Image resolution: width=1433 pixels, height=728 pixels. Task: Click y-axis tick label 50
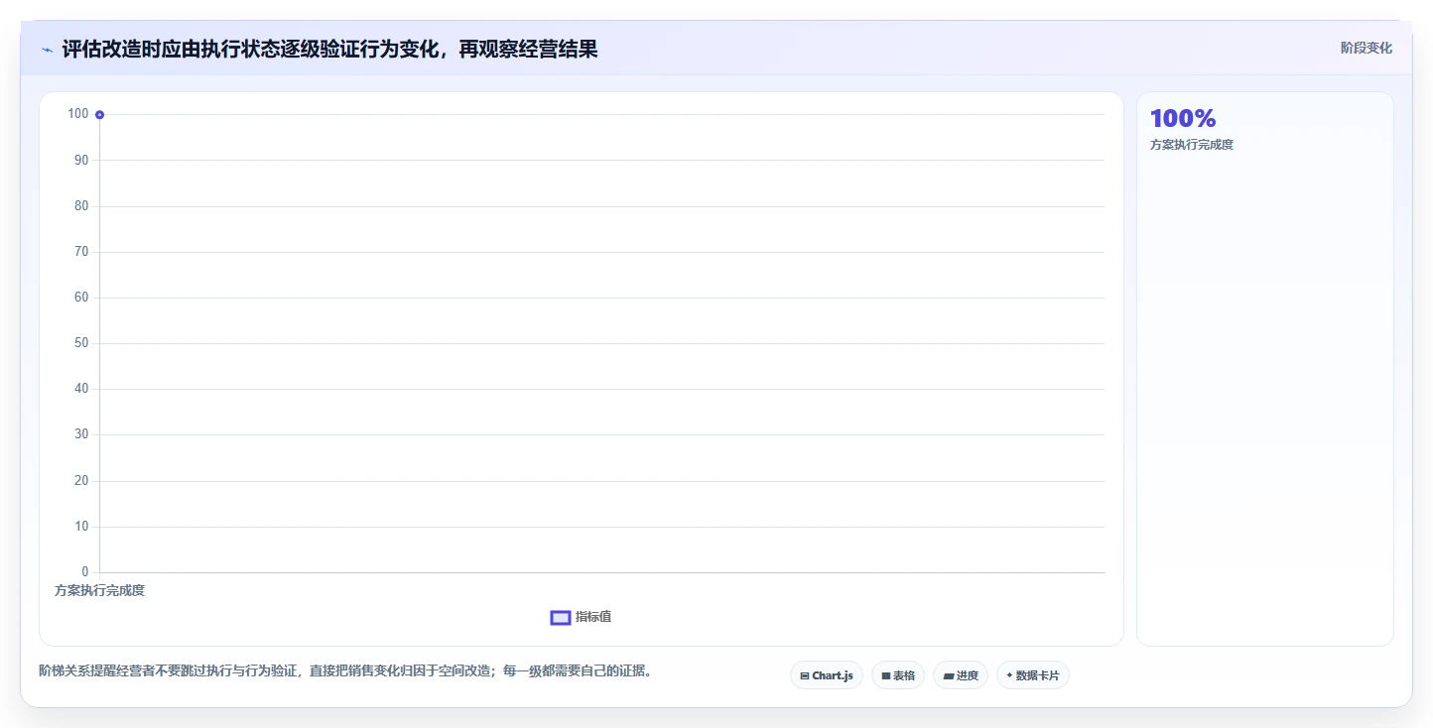[x=81, y=343]
